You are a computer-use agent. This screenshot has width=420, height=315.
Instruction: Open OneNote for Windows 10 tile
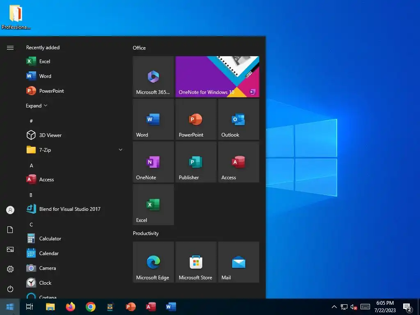(217, 77)
